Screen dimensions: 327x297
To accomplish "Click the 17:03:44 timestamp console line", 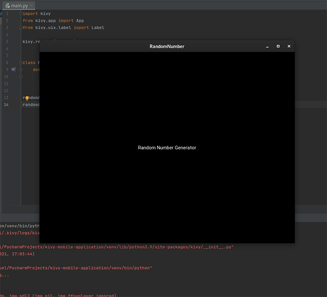I will coord(17,254).
